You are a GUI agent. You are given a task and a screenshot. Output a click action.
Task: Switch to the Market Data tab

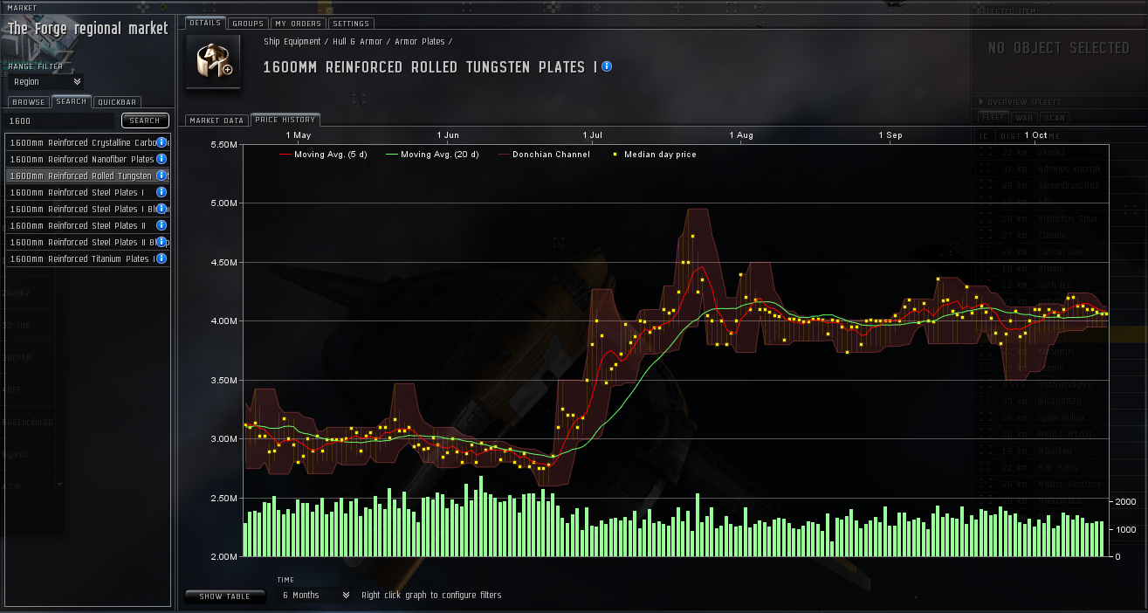[217, 121]
